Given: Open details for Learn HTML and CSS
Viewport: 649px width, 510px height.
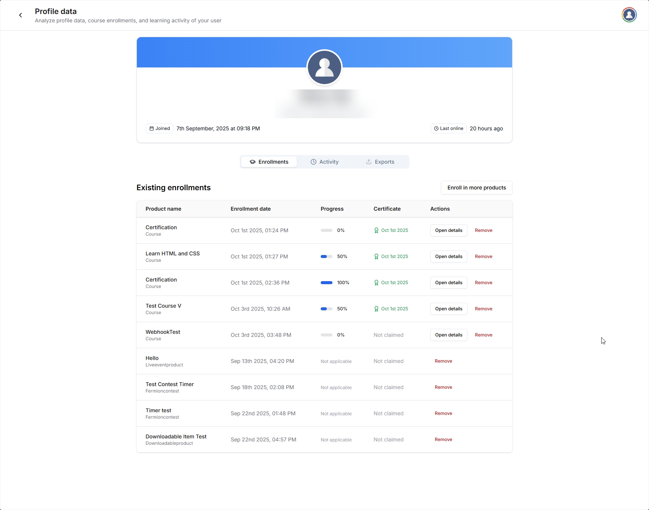Looking at the screenshot, I should (448, 257).
